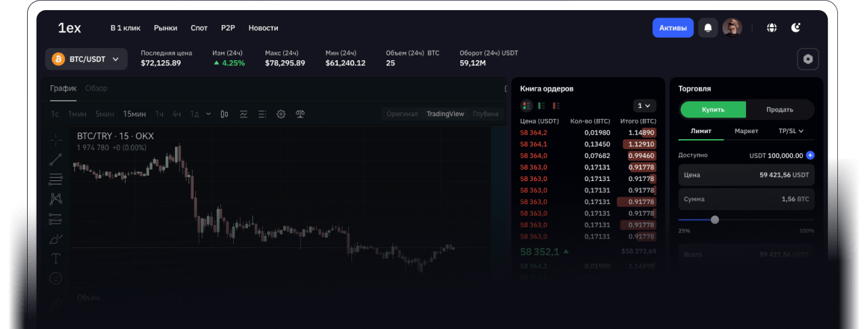865x329 pixels.
Task: Set chart timeframe to 1с
Action: pos(55,114)
